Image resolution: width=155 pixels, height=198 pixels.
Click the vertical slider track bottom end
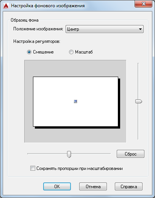(x=138, y=138)
